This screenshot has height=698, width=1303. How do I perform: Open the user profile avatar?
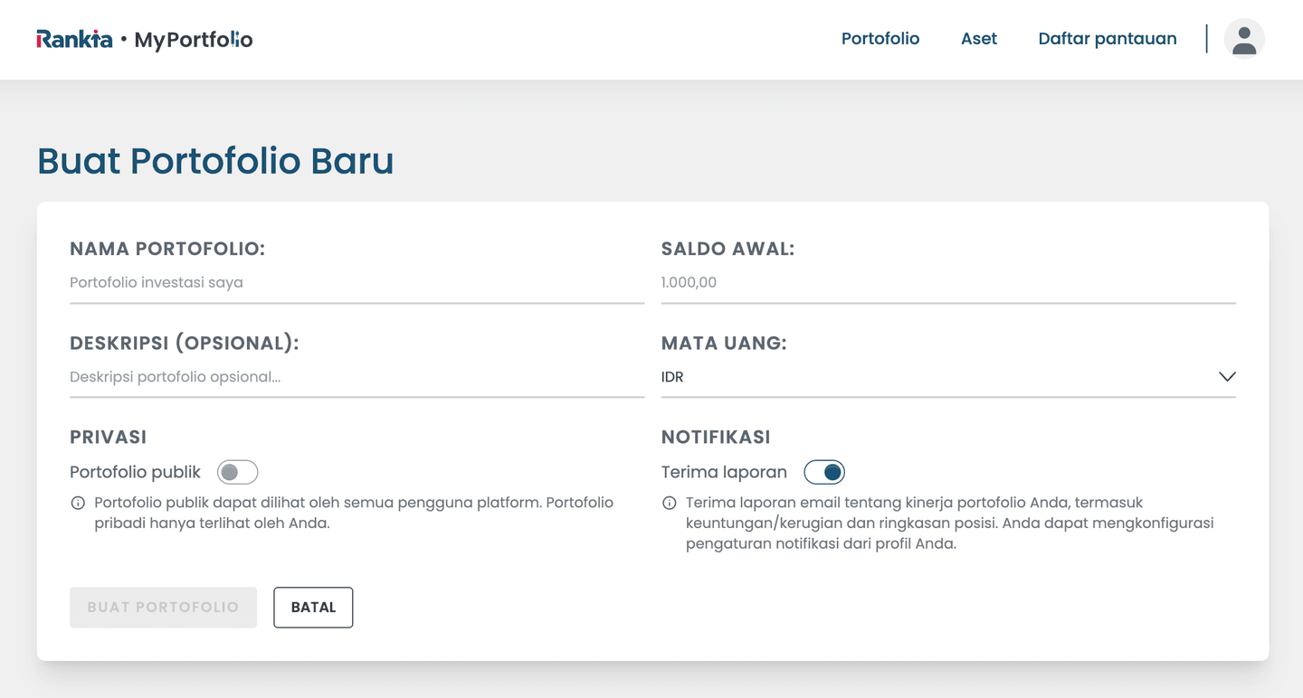click(x=1243, y=38)
